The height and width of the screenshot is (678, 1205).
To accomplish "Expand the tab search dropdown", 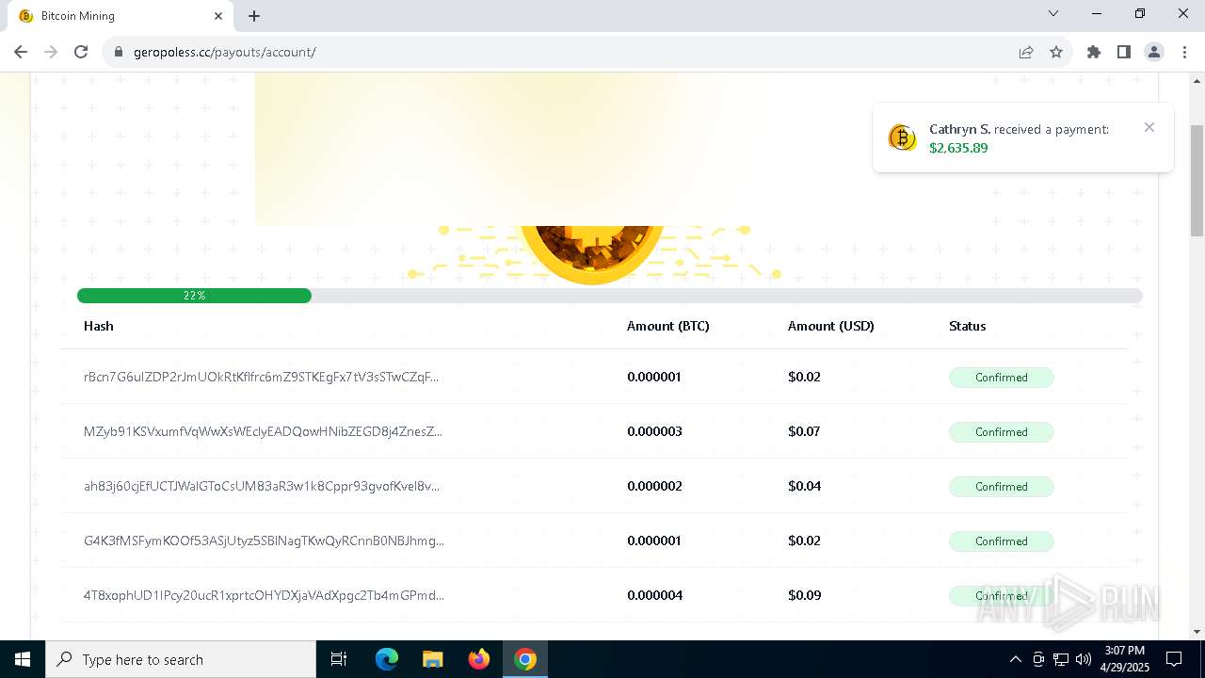I will pos(1053,14).
